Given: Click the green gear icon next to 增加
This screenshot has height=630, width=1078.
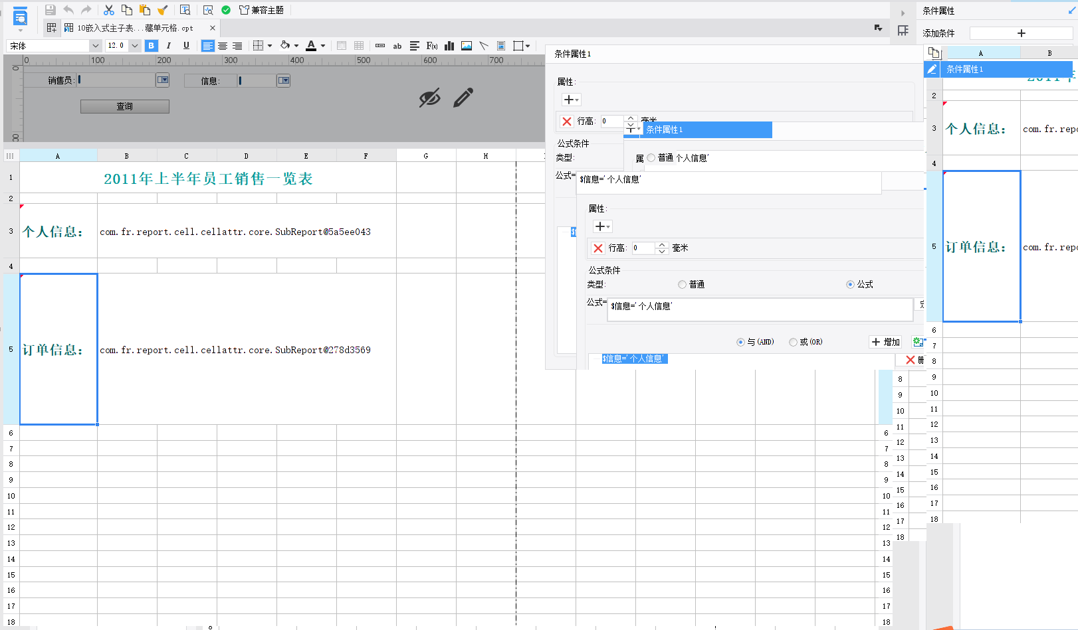Looking at the screenshot, I should (x=918, y=342).
